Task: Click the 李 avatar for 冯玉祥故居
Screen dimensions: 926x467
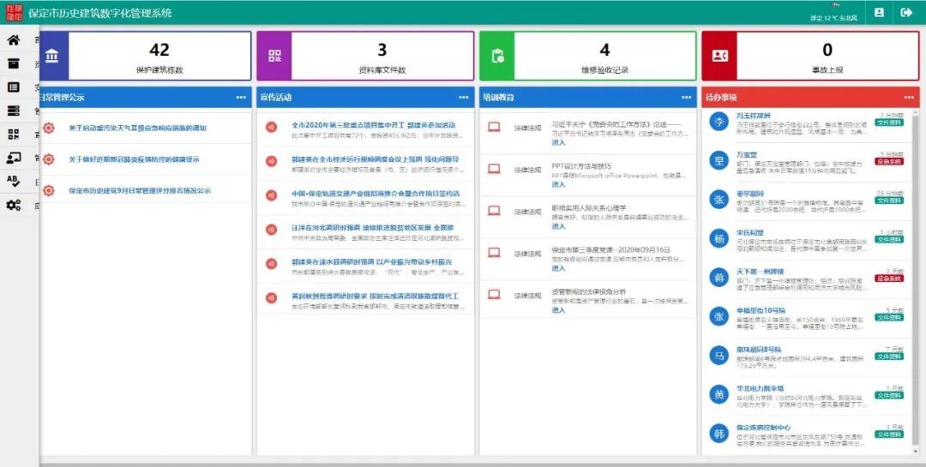Action: click(x=719, y=123)
